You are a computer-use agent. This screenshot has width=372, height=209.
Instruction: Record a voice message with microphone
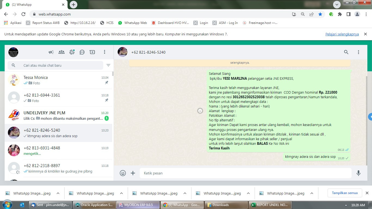click(358, 173)
